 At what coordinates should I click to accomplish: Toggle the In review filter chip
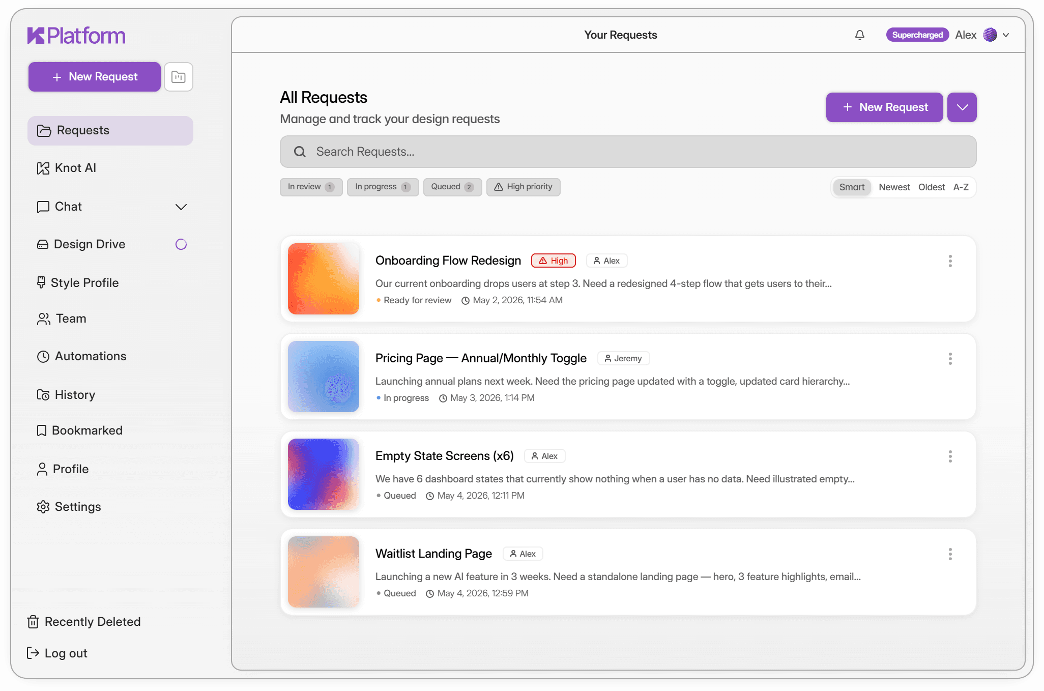311,187
